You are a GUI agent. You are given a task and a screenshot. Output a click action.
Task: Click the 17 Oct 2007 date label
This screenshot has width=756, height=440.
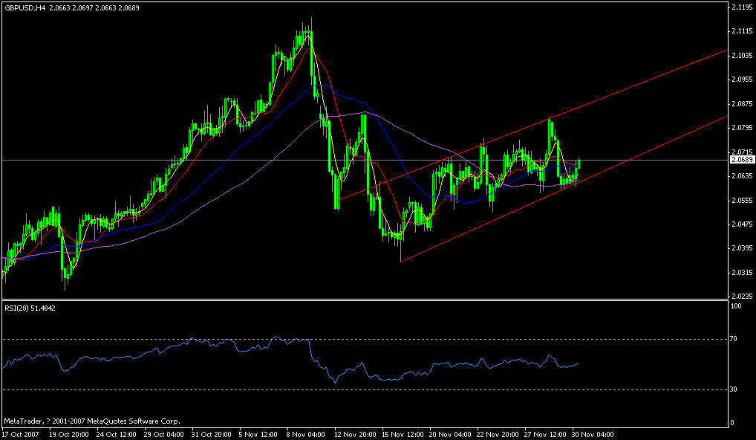(22, 431)
